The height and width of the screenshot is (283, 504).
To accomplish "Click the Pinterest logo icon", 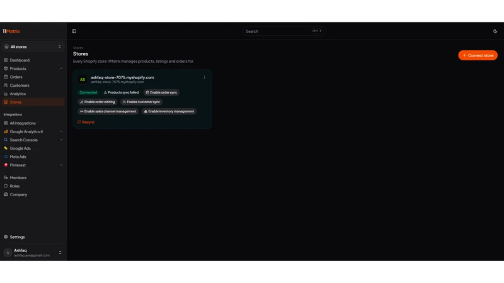I will point(6,165).
